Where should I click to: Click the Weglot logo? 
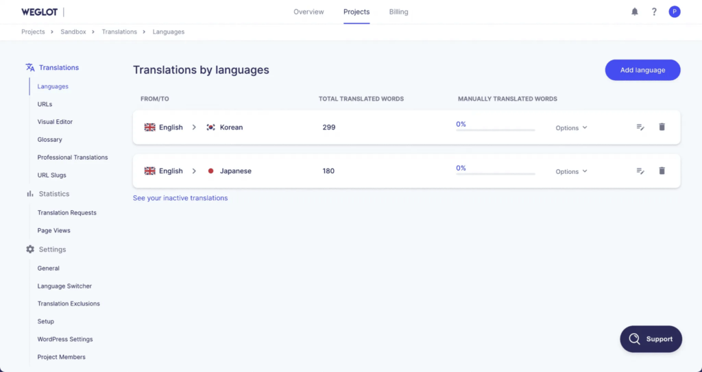[39, 12]
